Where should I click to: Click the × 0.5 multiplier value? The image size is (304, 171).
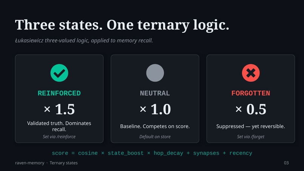tap(251, 109)
